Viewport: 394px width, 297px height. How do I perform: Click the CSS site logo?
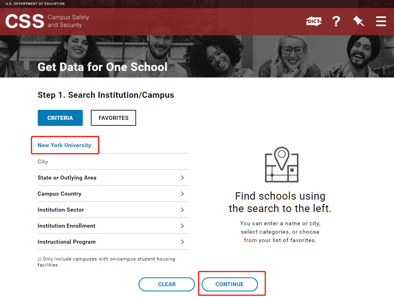(x=25, y=21)
